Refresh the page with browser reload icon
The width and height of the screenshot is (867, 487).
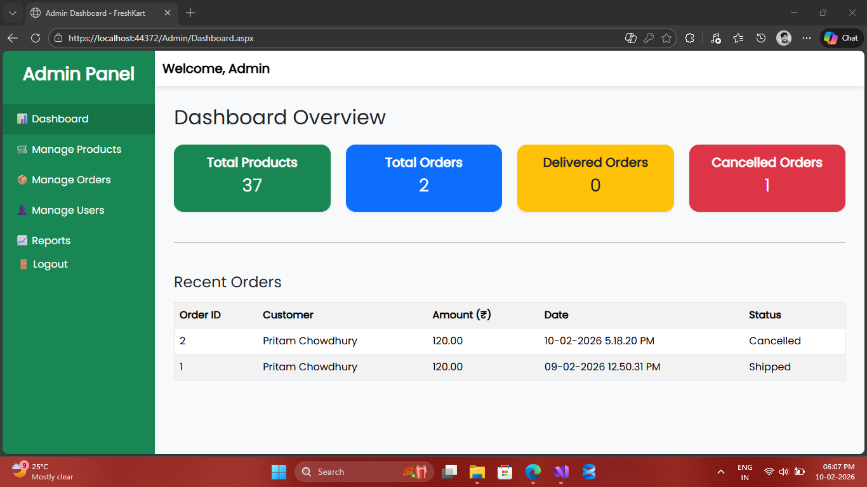pyautogui.click(x=36, y=38)
